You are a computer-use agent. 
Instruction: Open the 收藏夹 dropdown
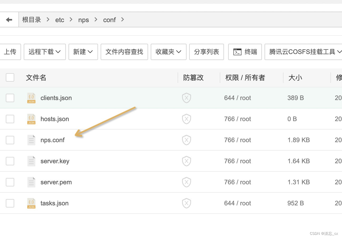(169, 52)
